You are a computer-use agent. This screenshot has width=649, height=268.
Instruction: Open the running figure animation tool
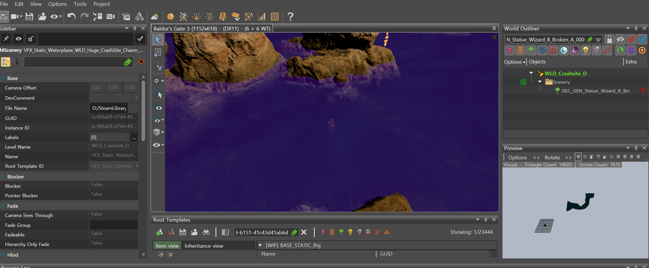point(184,17)
